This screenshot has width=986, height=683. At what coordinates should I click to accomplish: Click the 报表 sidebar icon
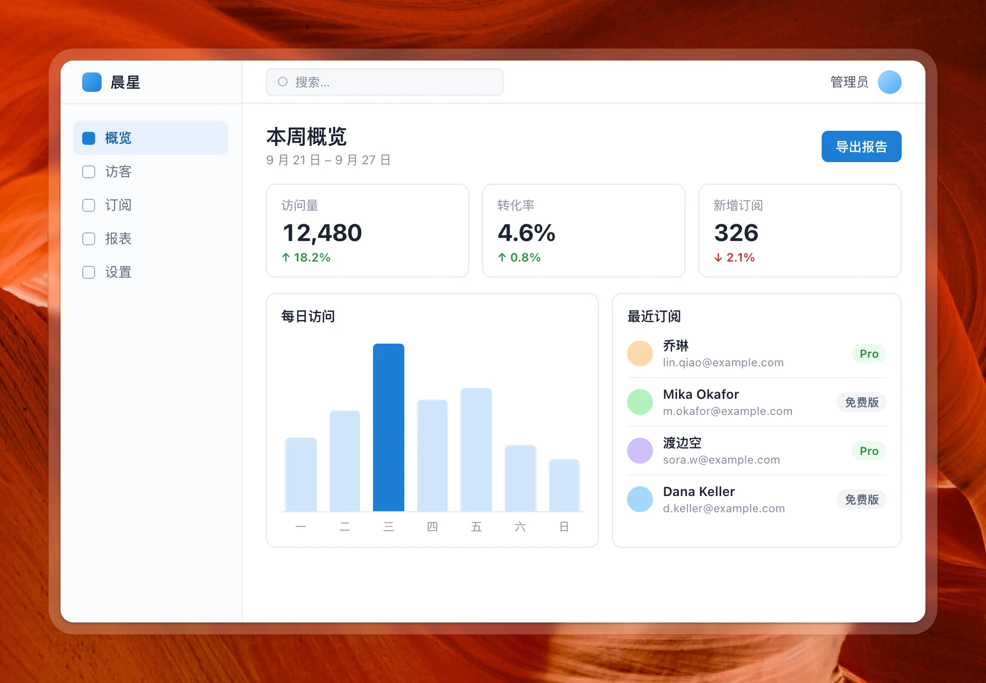(89, 239)
